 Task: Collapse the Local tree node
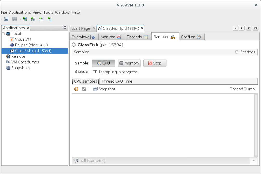(x=3, y=34)
